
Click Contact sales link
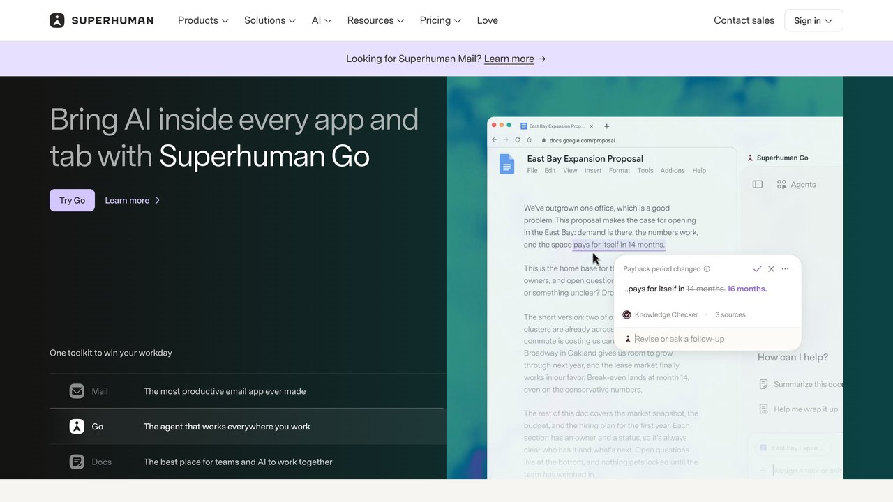744,20
